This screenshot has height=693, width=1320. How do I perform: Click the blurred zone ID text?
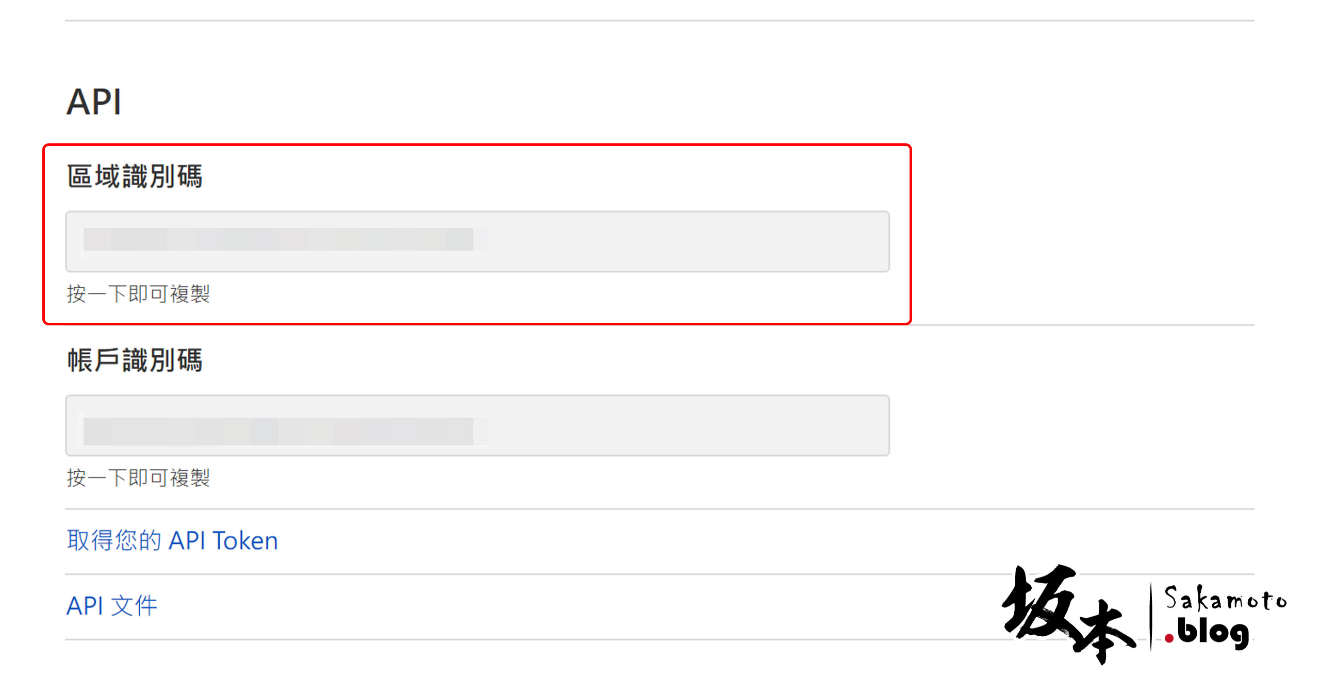pyautogui.click(x=278, y=239)
